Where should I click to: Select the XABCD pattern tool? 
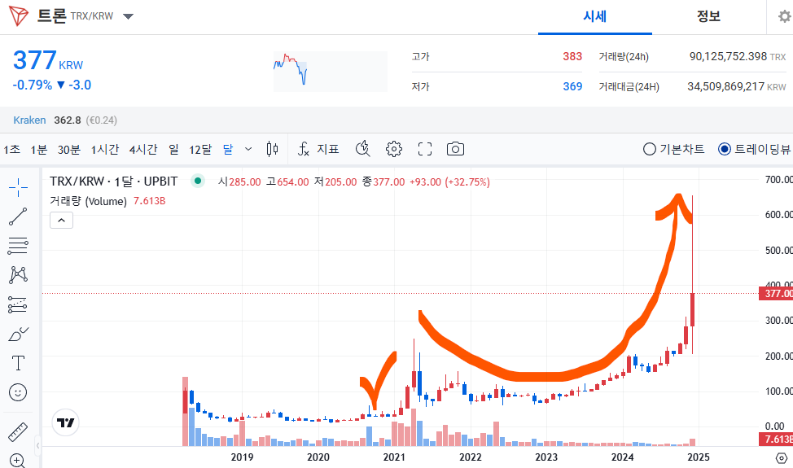coord(18,275)
